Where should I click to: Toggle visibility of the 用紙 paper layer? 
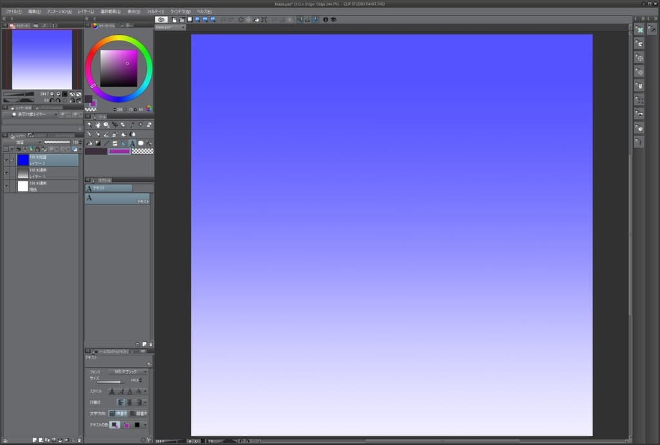pos(6,186)
